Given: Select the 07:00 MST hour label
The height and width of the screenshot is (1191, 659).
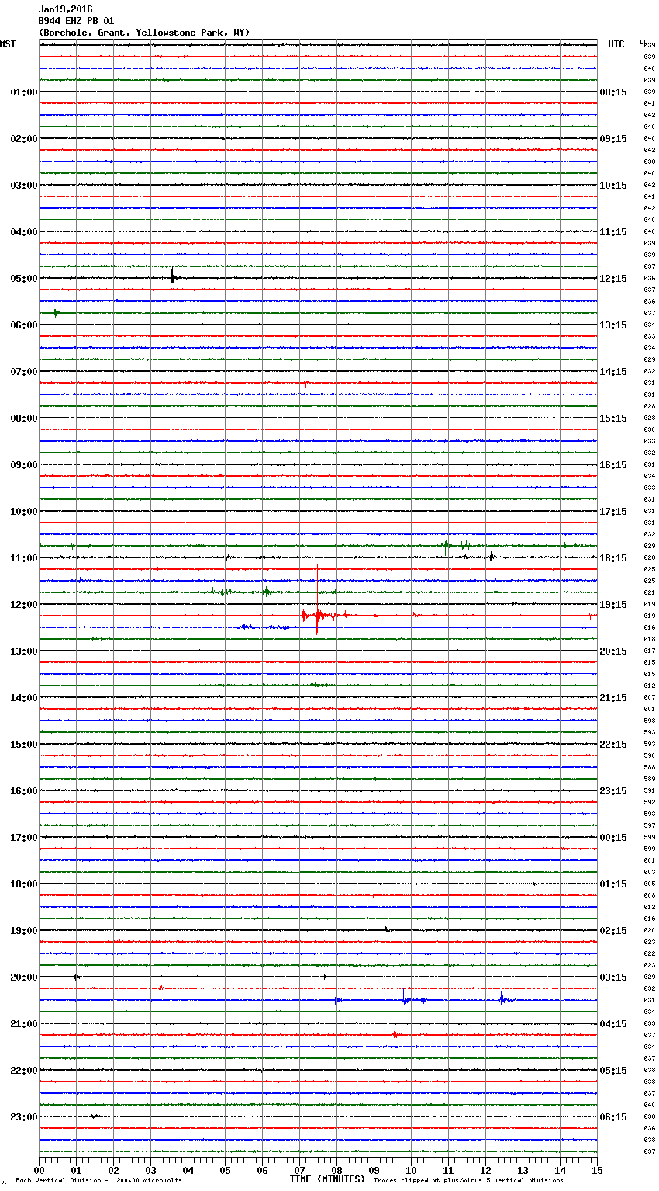Looking at the screenshot, I should point(24,372).
